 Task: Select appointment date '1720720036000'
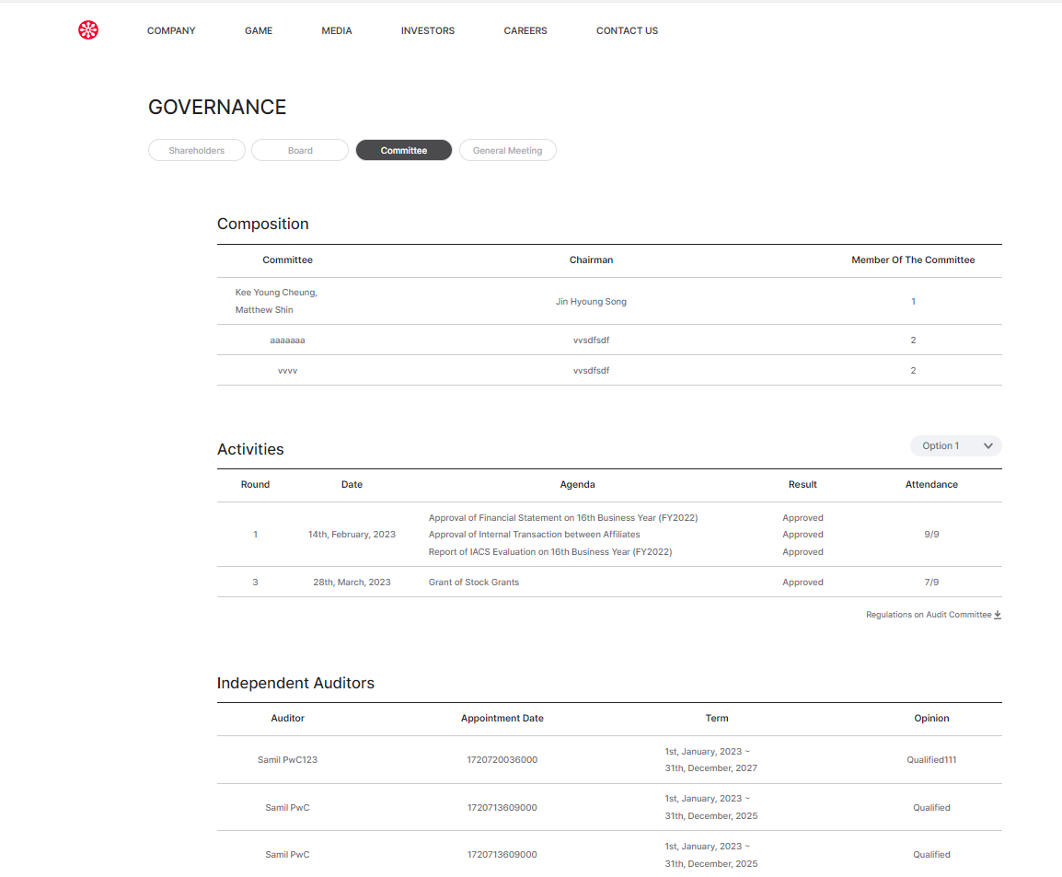(502, 760)
